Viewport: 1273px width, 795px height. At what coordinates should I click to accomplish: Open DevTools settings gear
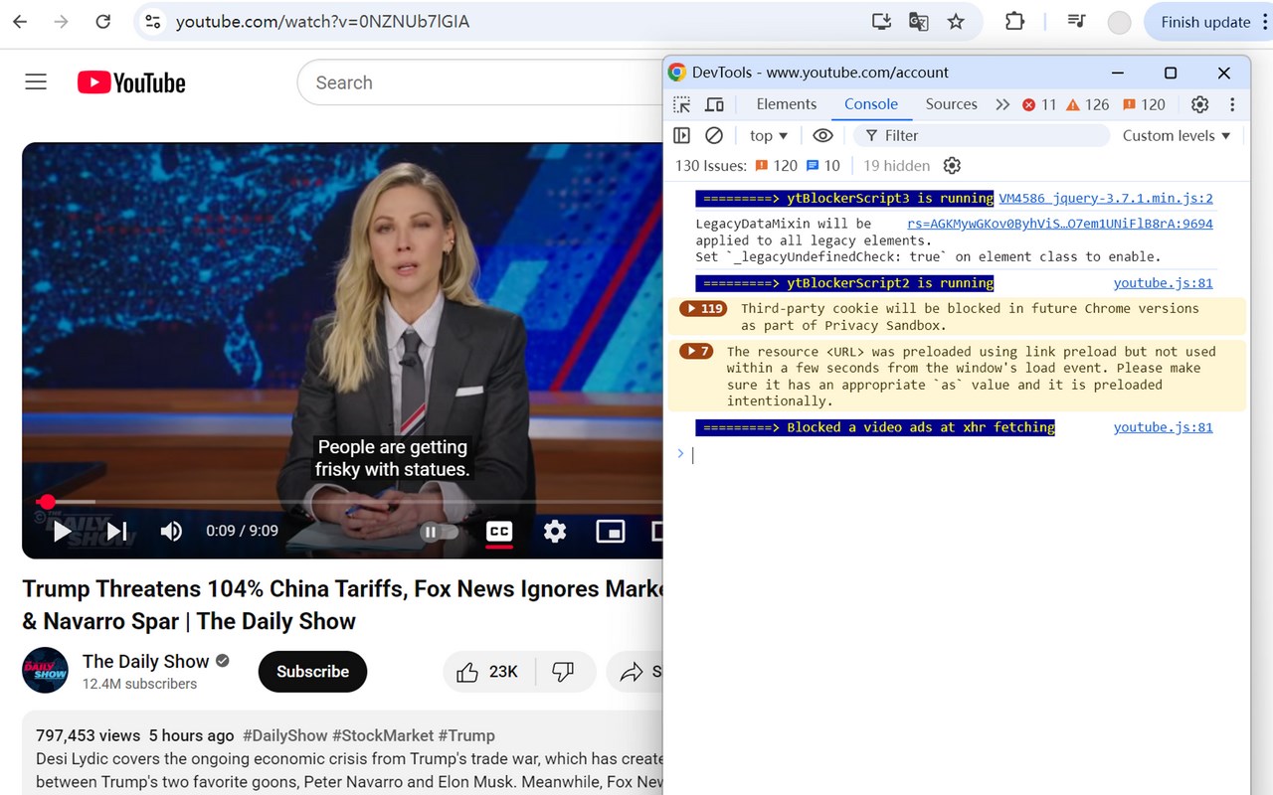tap(1199, 103)
